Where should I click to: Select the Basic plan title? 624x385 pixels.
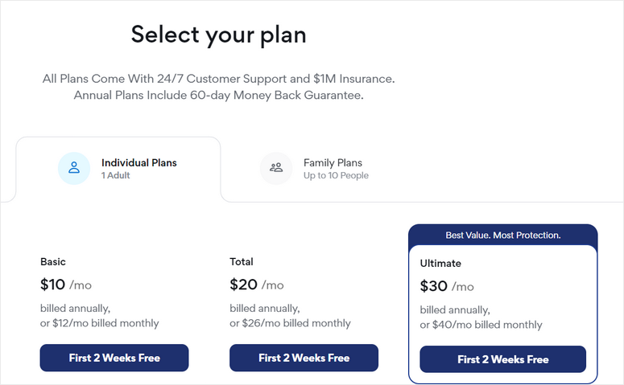(x=53, y=262)
